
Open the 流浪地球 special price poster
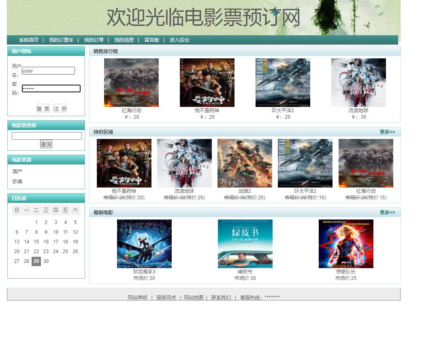pyautogui.click(x=184, y=163)
